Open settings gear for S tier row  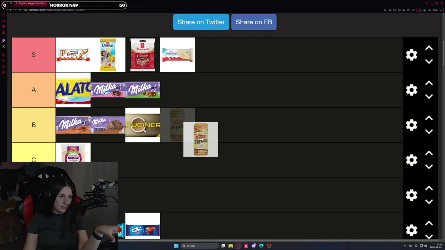tap(412, 55)
